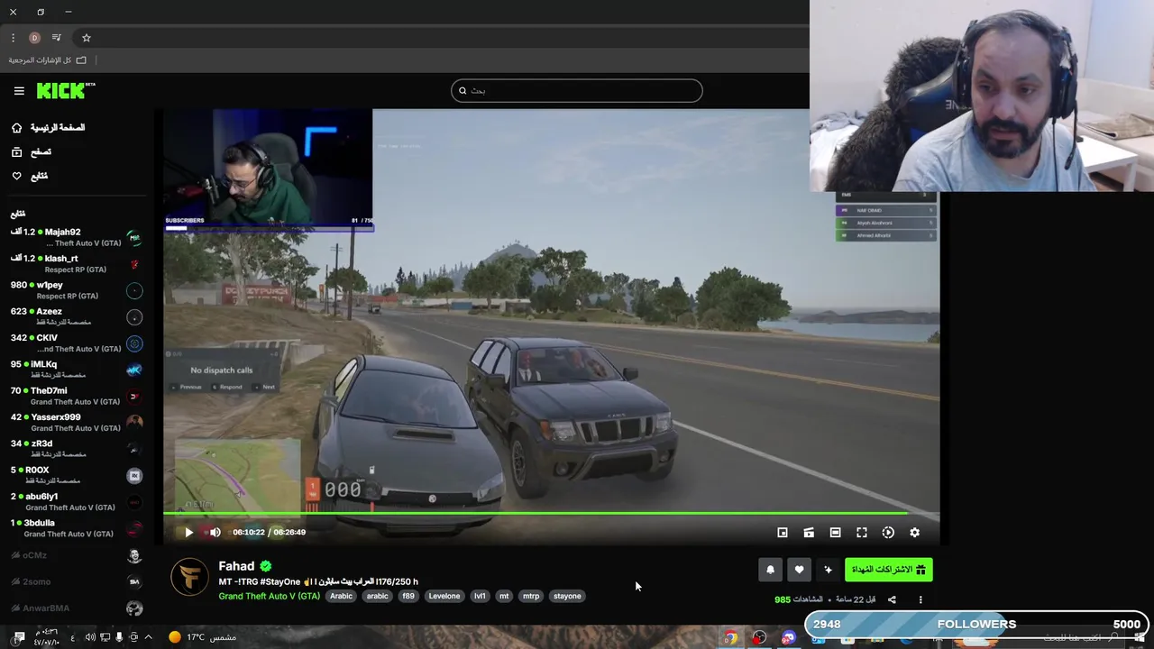Go to the Home page sidebar item

(50, 128)
